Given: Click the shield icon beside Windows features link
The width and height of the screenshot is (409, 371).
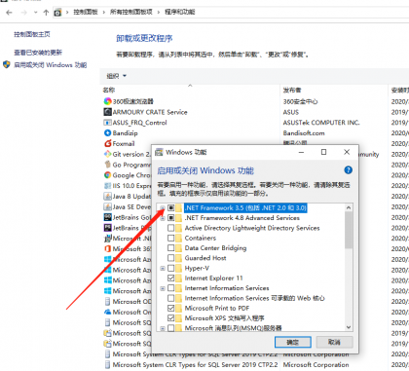Looking at the screenshot, I should (x=7, y=64).
